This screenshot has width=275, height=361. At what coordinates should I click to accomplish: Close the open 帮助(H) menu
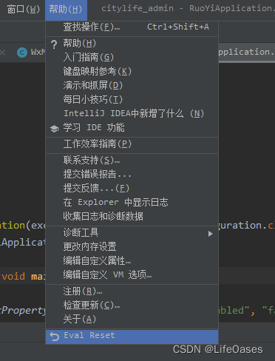66,10
